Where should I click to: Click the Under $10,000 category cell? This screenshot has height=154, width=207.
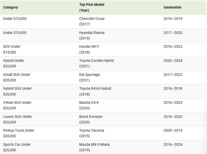point(15,19)
